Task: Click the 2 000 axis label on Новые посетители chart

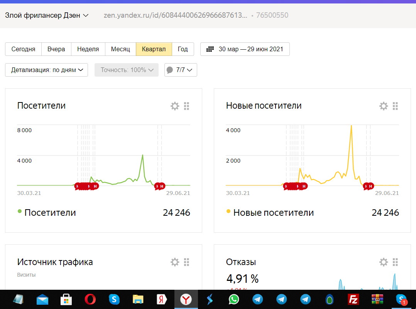Action: [233, 161]
